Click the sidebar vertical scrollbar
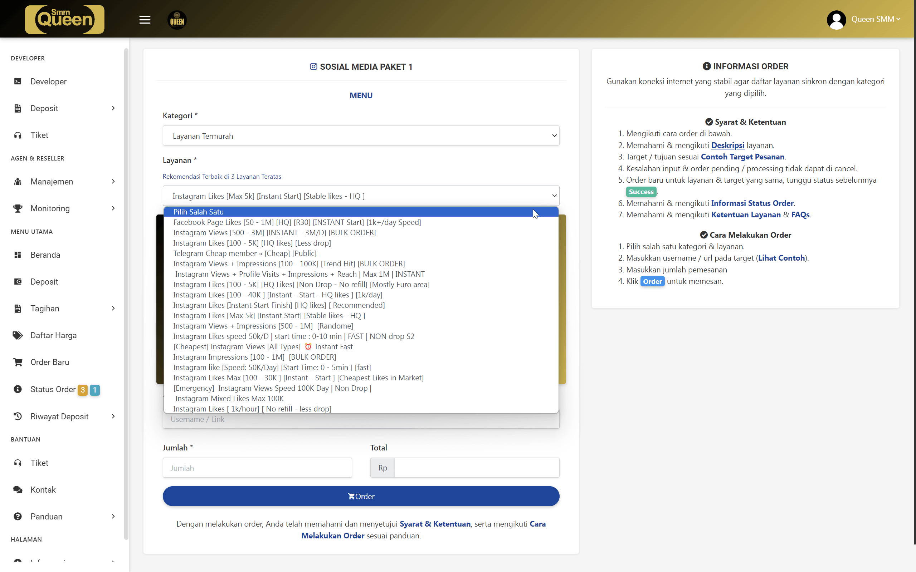The height and width of the screenshot is (572, 916). tap(126, 293)
